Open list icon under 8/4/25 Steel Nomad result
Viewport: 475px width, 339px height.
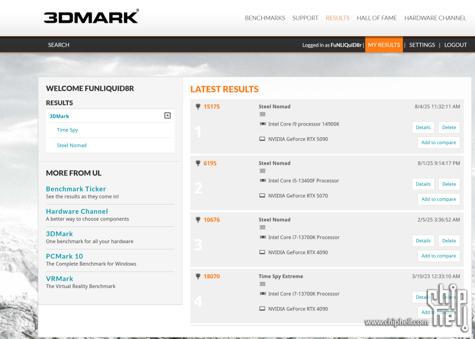coord(263,114)
